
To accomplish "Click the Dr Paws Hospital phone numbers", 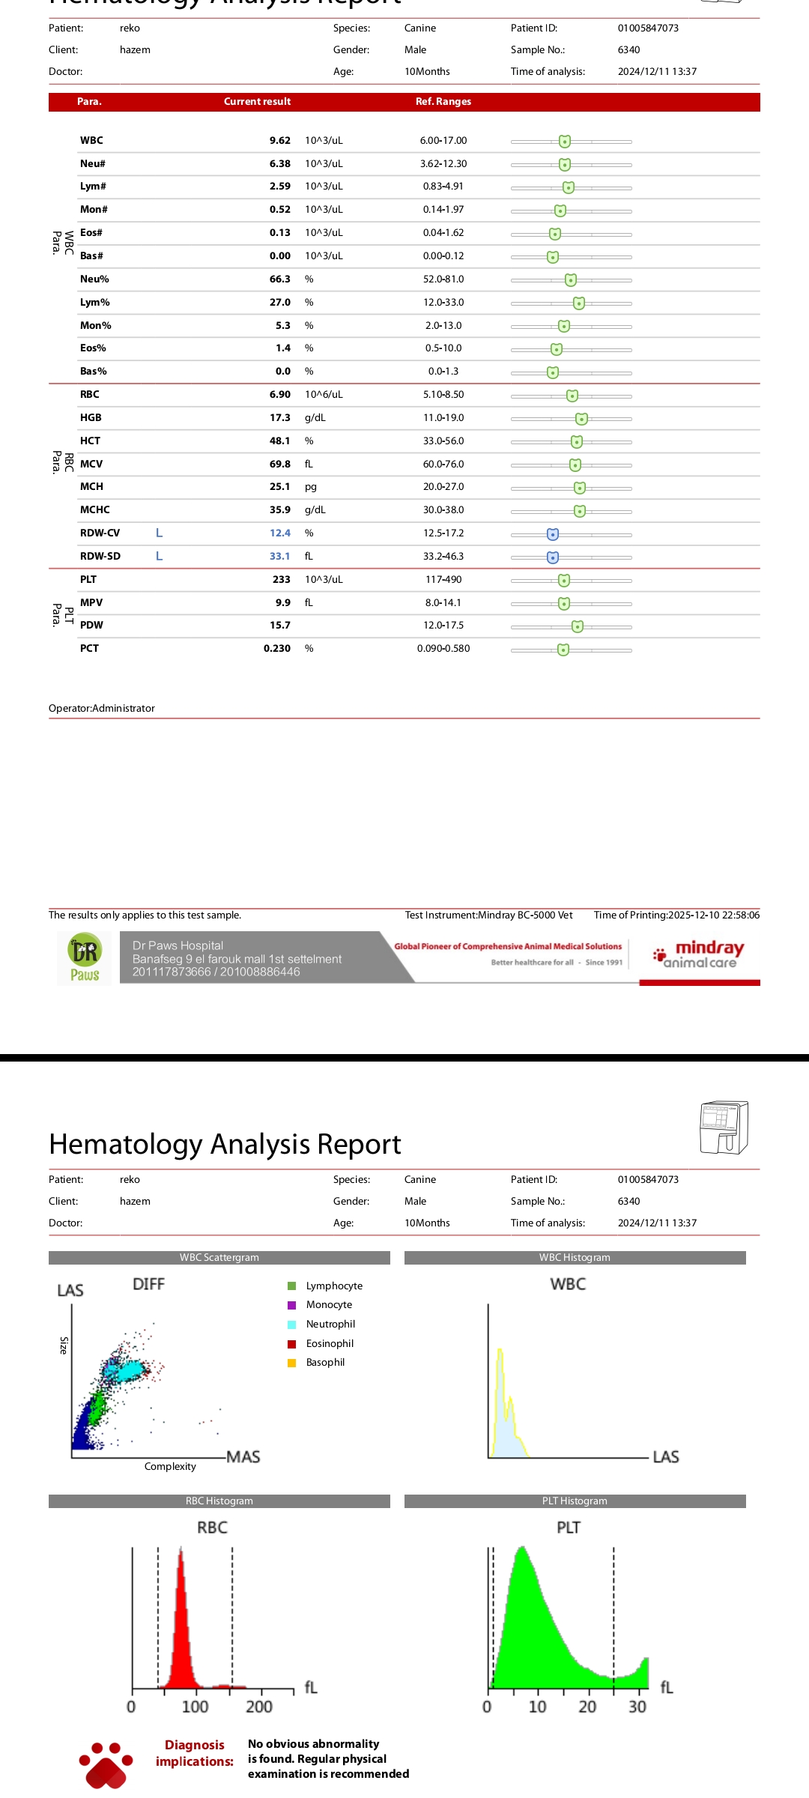I will [x=216, y=972].
